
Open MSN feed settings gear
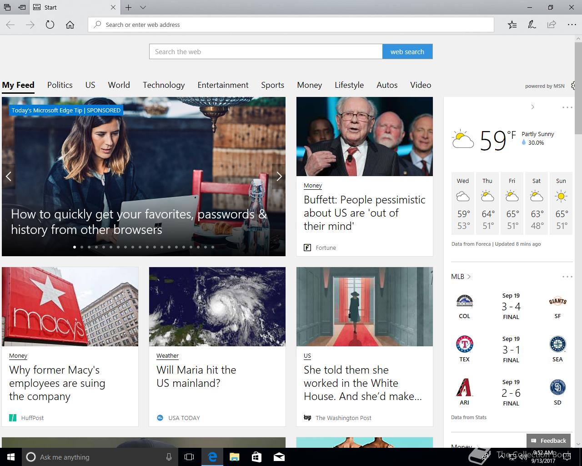[x=574, y=86]
